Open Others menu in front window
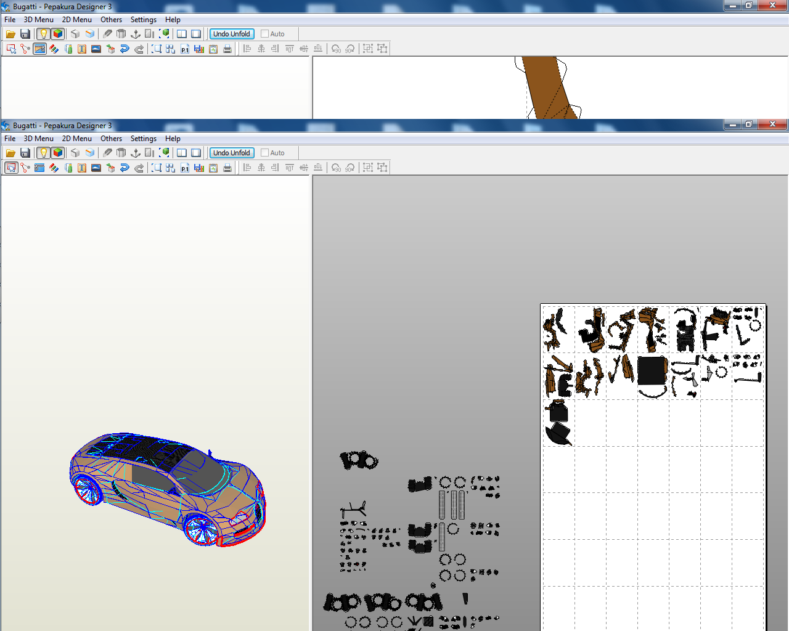The image size is (789, 631). tap(112, 139)
